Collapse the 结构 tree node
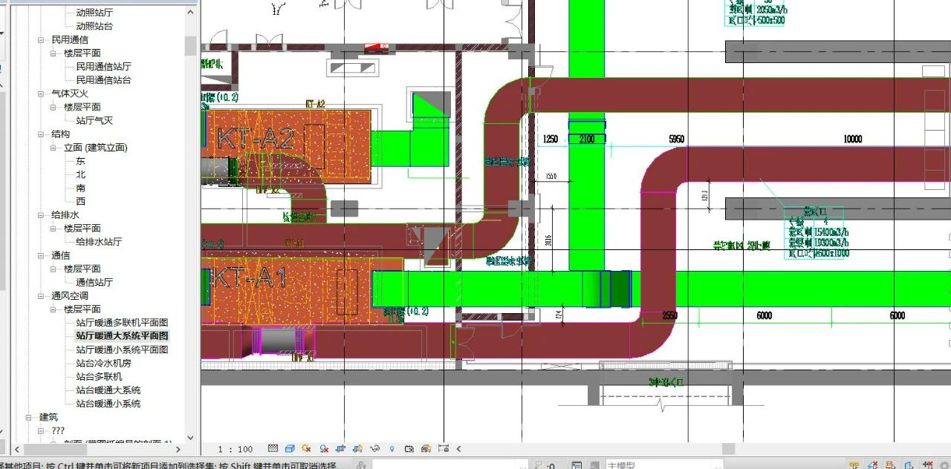 click(x=42, y=134)
